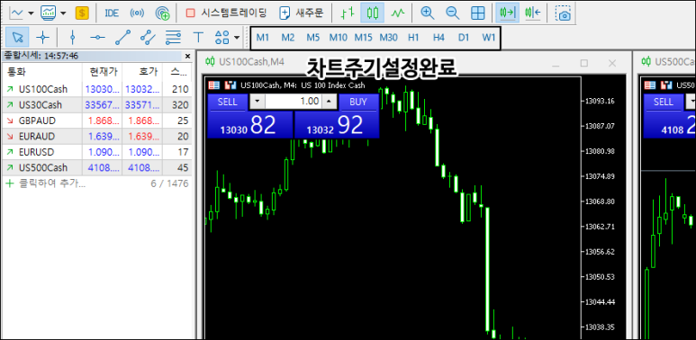
Task: Set timeframe to H1
Action: tap(413, 38)
